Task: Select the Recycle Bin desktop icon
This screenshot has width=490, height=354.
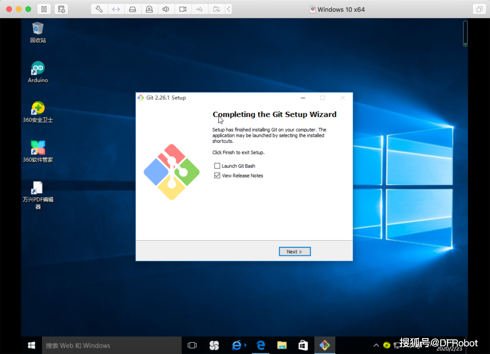Action: [38, 32]
